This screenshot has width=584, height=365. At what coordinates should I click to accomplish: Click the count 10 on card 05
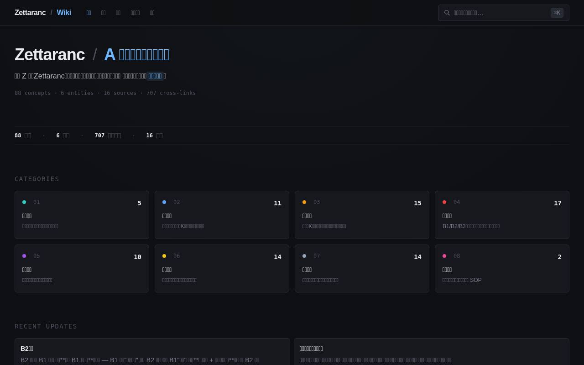tap(137, 257)
